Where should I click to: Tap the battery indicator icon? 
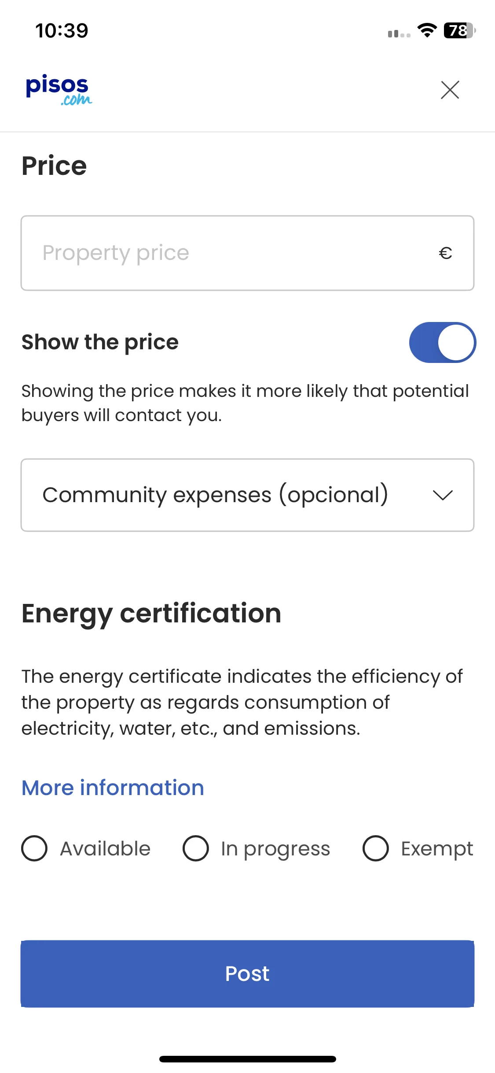pyautogui.click(x=460, y=31)
